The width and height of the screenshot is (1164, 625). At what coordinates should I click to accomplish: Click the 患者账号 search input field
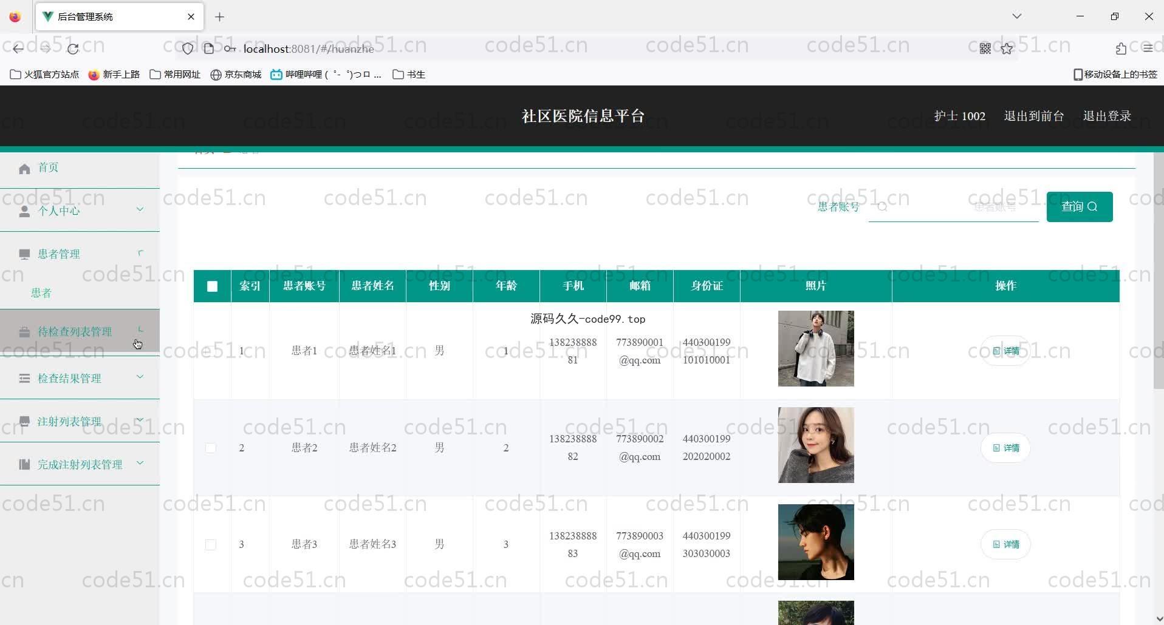click(x=954, y=207)
